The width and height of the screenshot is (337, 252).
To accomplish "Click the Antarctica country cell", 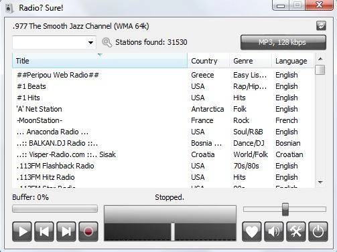I will click(208, 109).
